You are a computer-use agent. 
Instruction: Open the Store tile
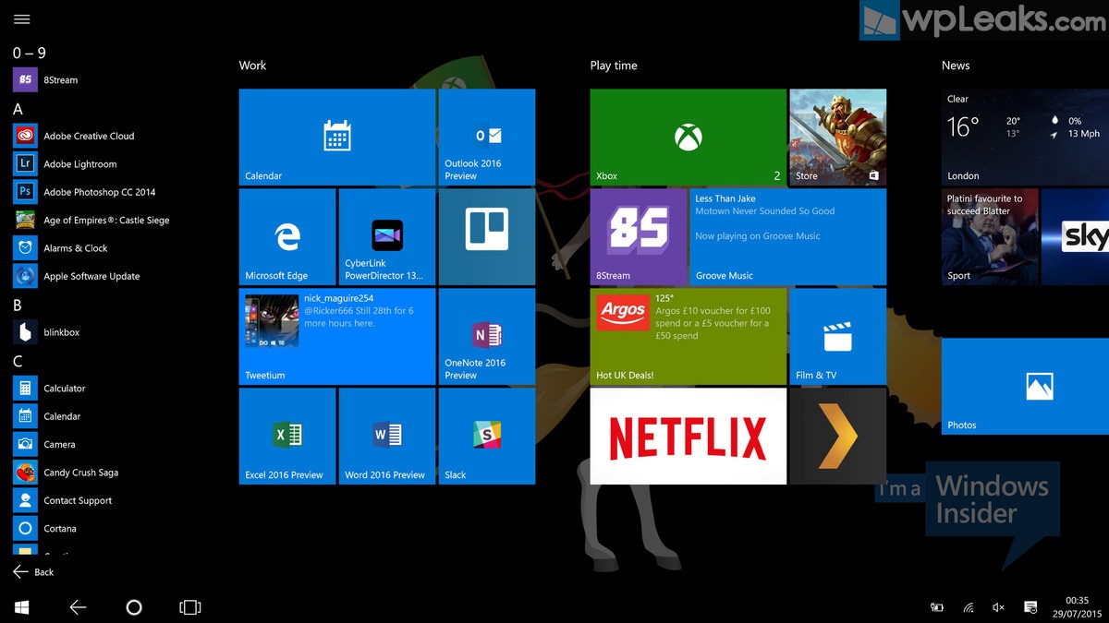(x=838, y=138)
